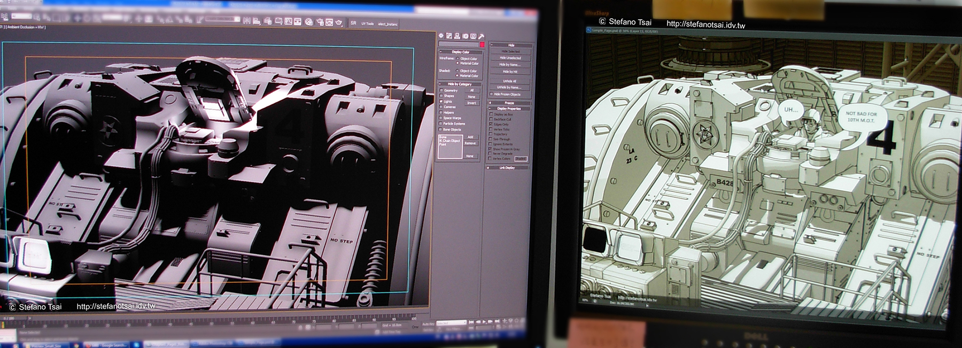The height and width of the screenshot is (348, 962).
Task: Uncheck the Lights hide category checkbox
Action: tap(441, 102)
